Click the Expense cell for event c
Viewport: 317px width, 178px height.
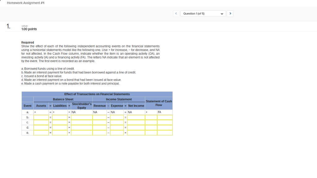pyautogui.click(x=117, y=122)
